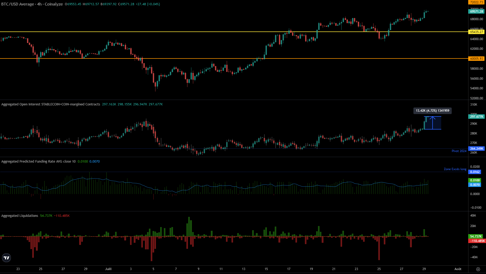This screenshot has width=486, height=274.
Task: Click the current price label 69571.28
Action: pos(476,12)
